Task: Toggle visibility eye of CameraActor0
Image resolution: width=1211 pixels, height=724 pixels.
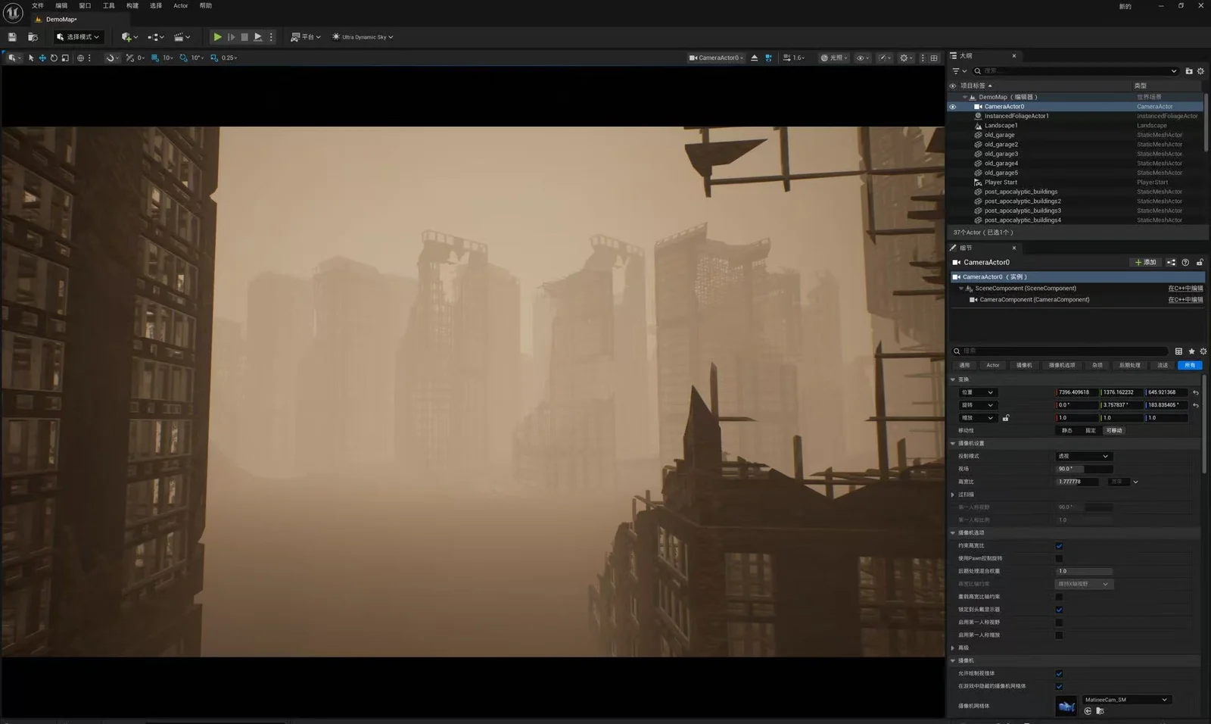Action: (x=953, y=107)
